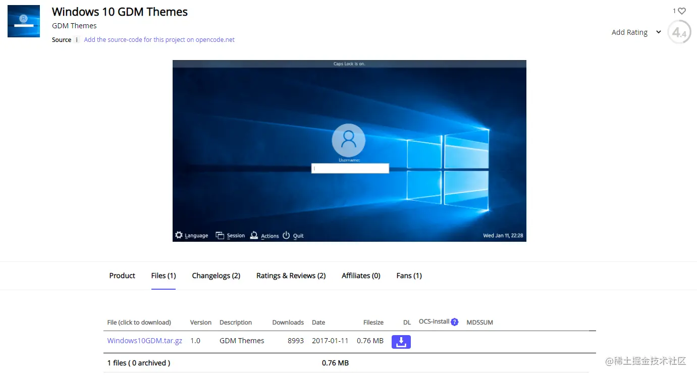
Task: Click the Windows10GDM.tar.gz file link
Action: click(145, 341)
